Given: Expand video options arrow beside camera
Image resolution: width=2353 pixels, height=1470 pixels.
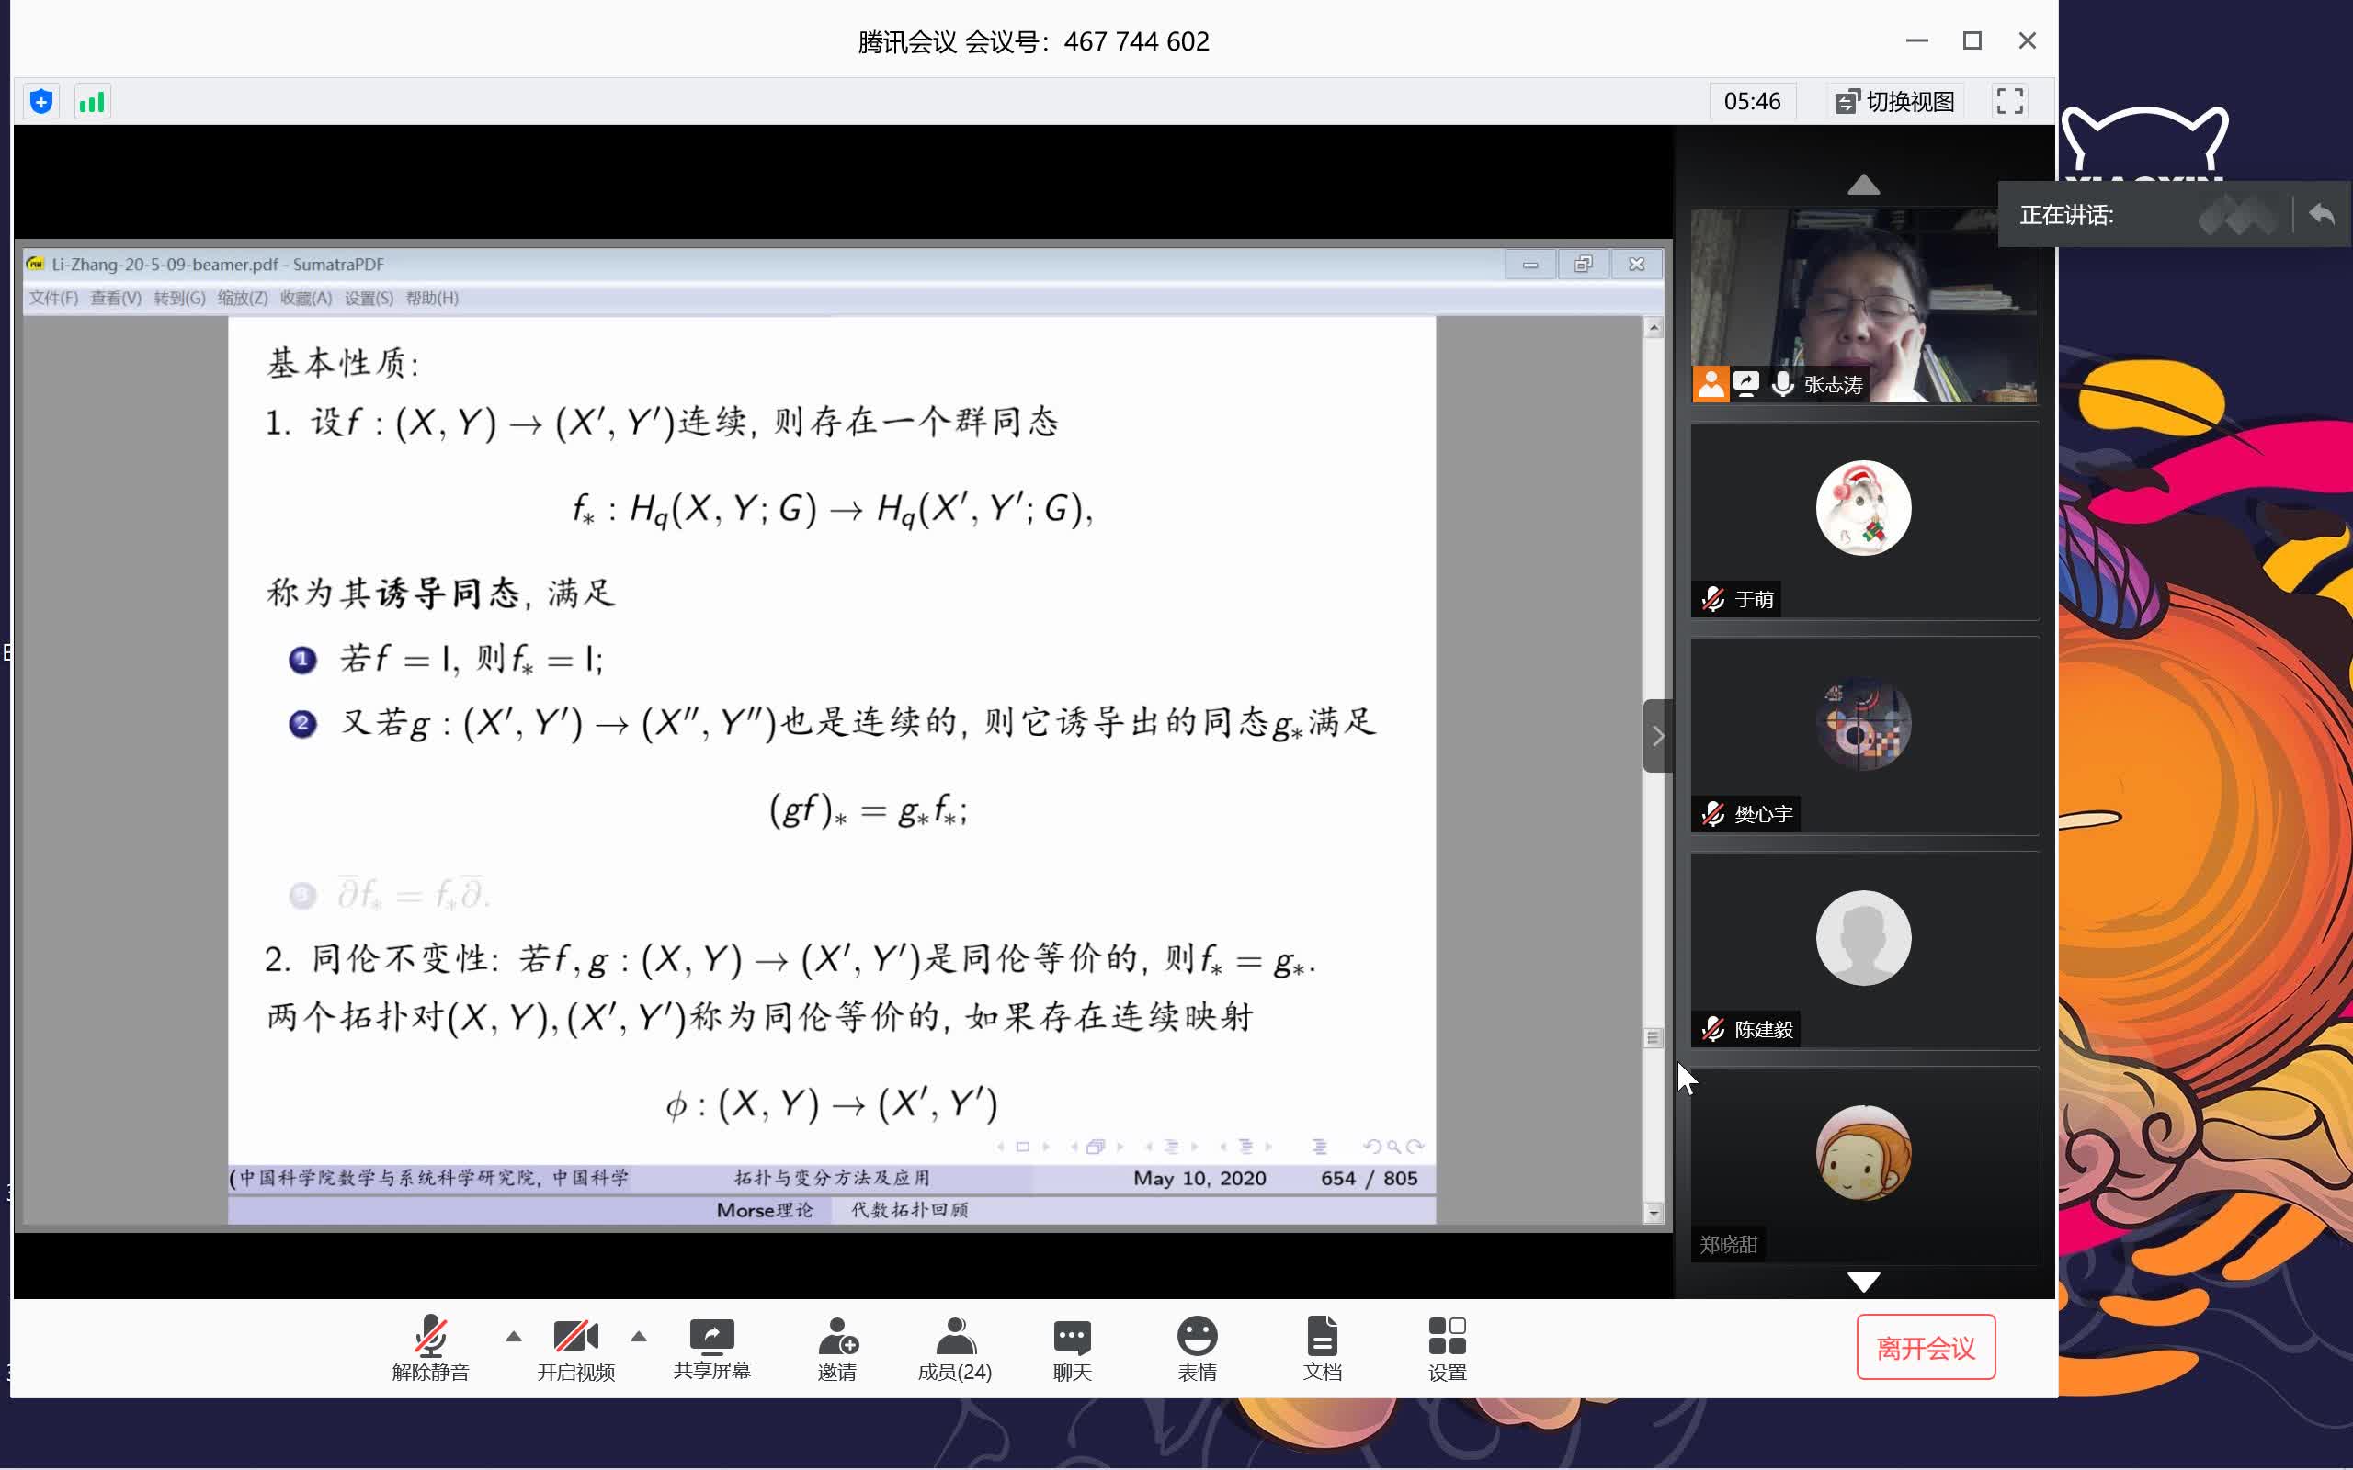Looking at the screenshot, I should (x=639, y=1337).
